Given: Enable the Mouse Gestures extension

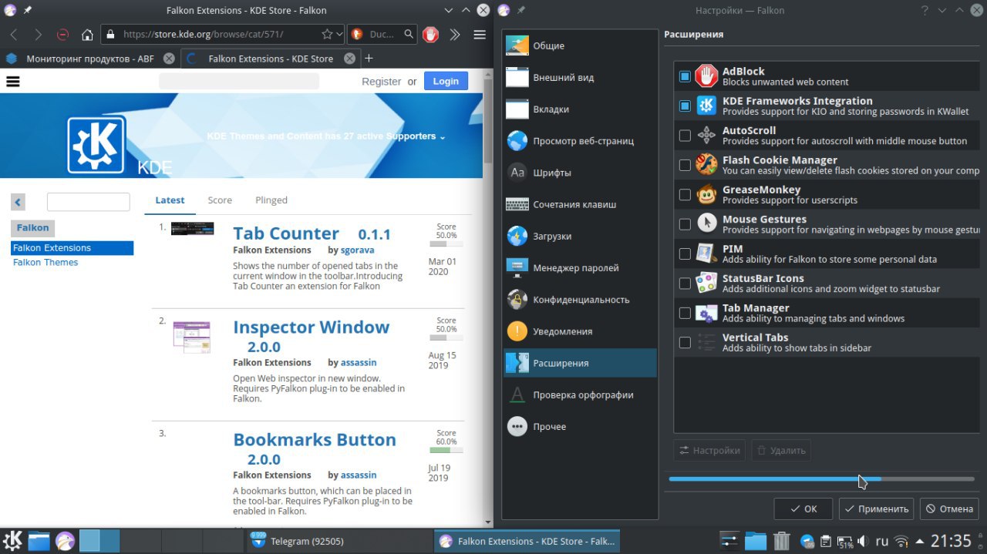Looking at the screenshot, I should point(685,224).
